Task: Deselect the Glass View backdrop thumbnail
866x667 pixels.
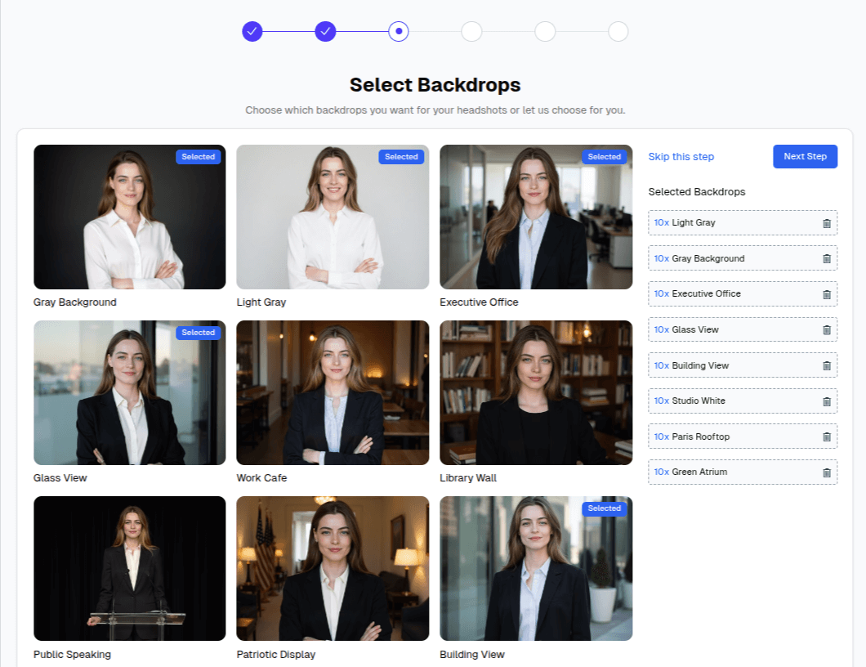Action: click(x=129, y=392)
